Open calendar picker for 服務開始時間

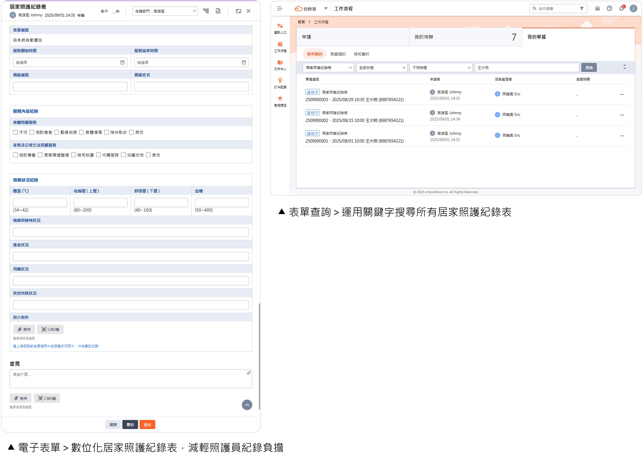(x=122, y=63)
